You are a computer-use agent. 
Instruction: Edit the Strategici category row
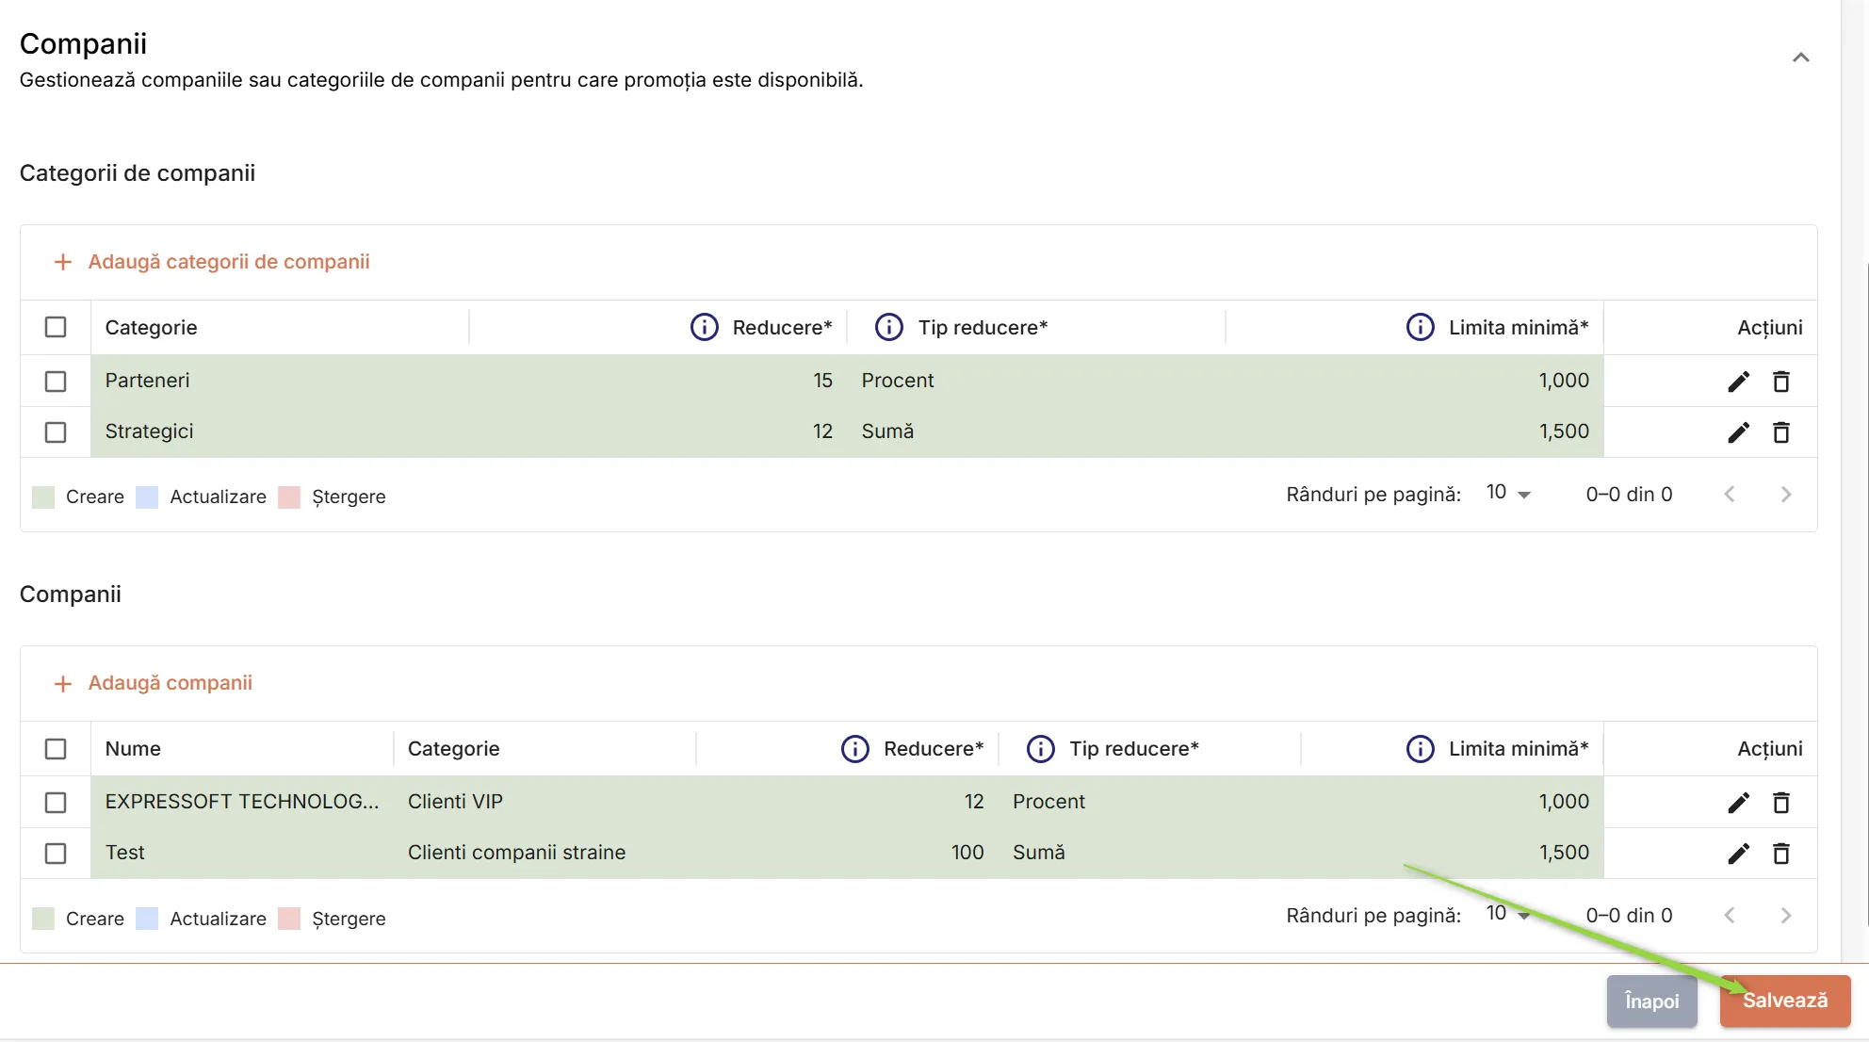[1738, 432]
